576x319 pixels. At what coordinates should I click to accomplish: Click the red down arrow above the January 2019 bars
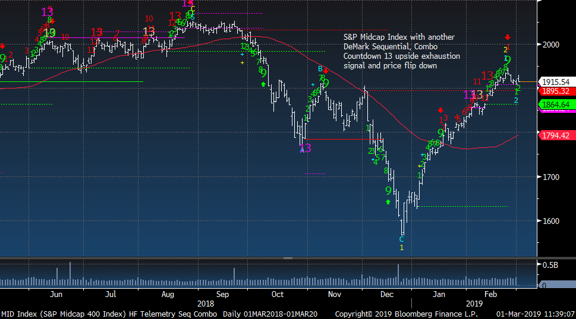(440, 110)
